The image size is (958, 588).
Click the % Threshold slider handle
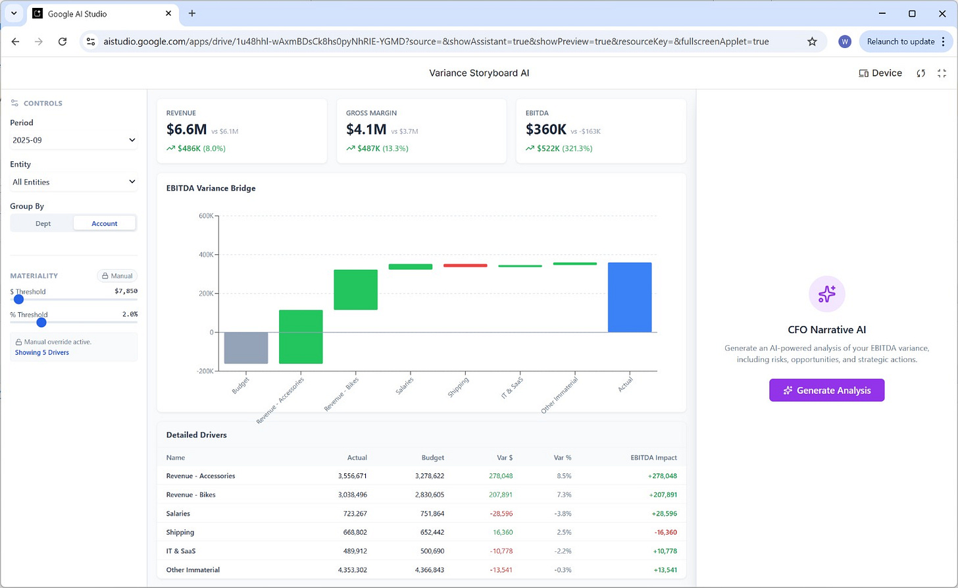point(41,323)
